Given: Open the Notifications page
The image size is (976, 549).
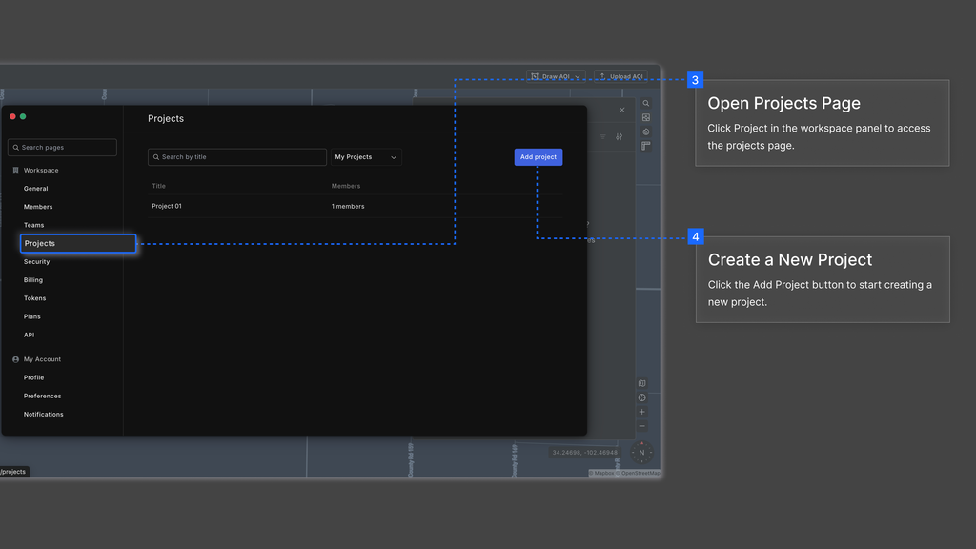Looking at the screenshot, I should (44, 414).
